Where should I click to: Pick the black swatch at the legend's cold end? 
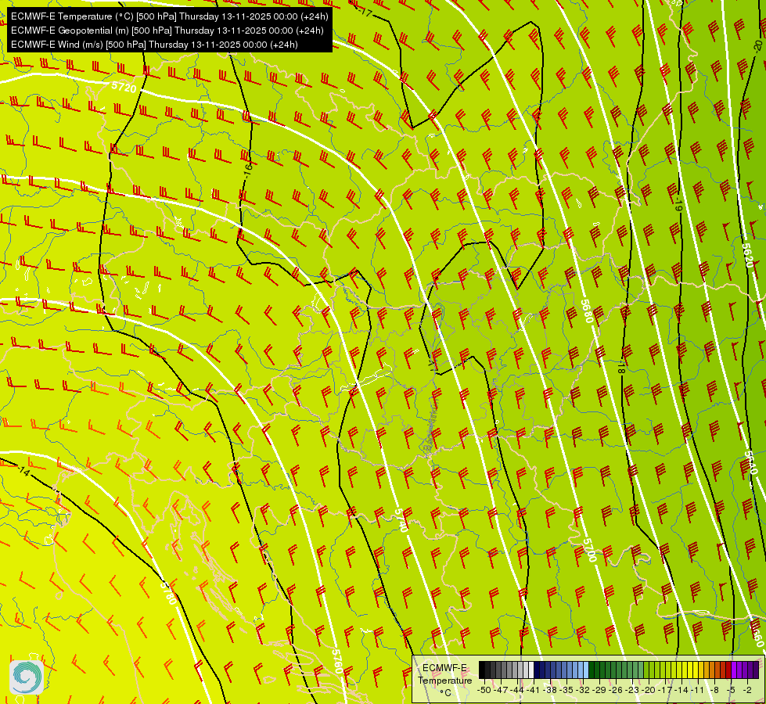(482, 670)
